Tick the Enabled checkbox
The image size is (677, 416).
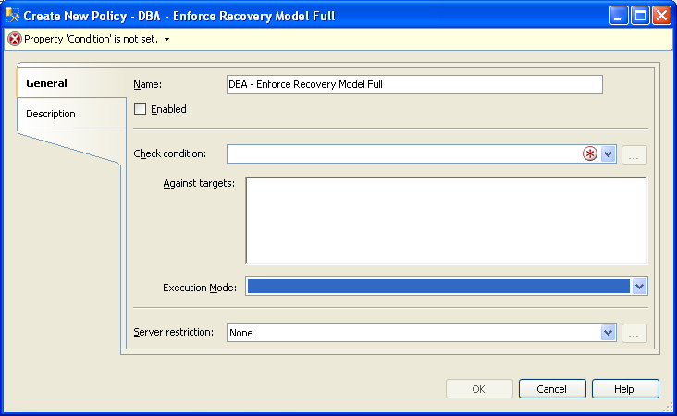[x=140, y=109]
